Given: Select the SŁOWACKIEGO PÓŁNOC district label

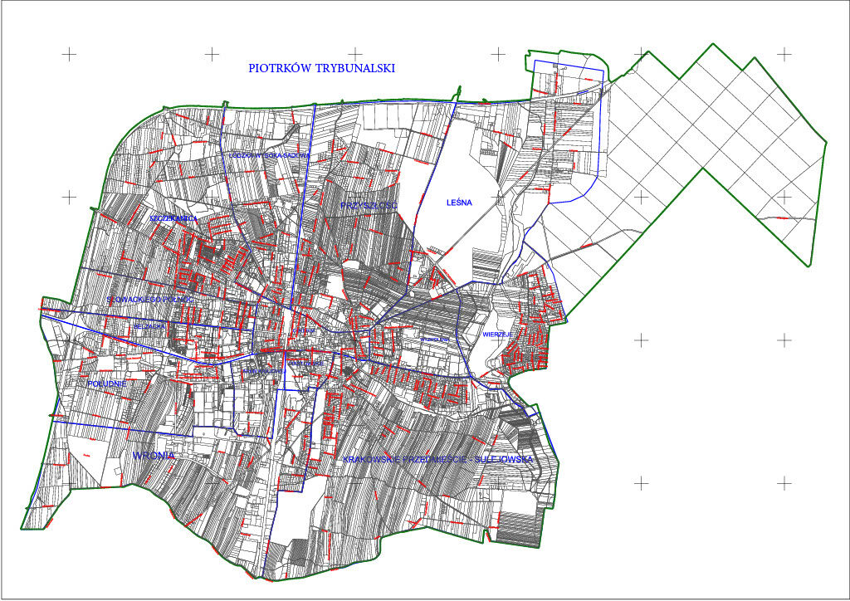Looking at the screenshot, I should pyautogui.click(x=150, y=298).
